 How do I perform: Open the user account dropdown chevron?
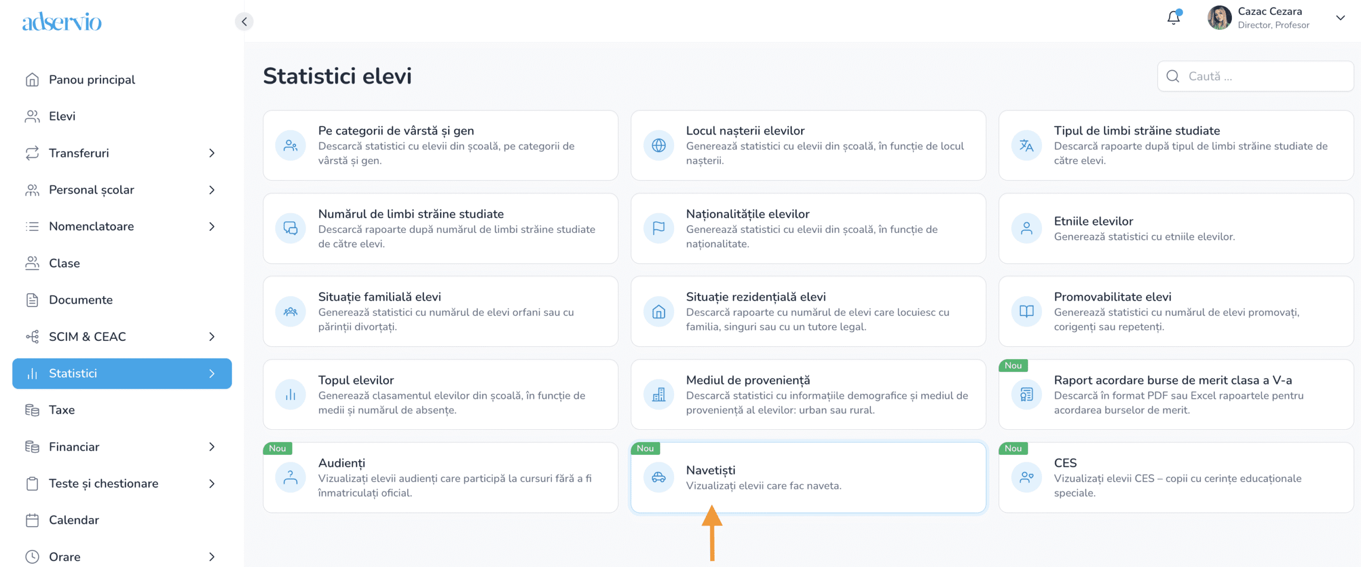tap(1340, 18)
